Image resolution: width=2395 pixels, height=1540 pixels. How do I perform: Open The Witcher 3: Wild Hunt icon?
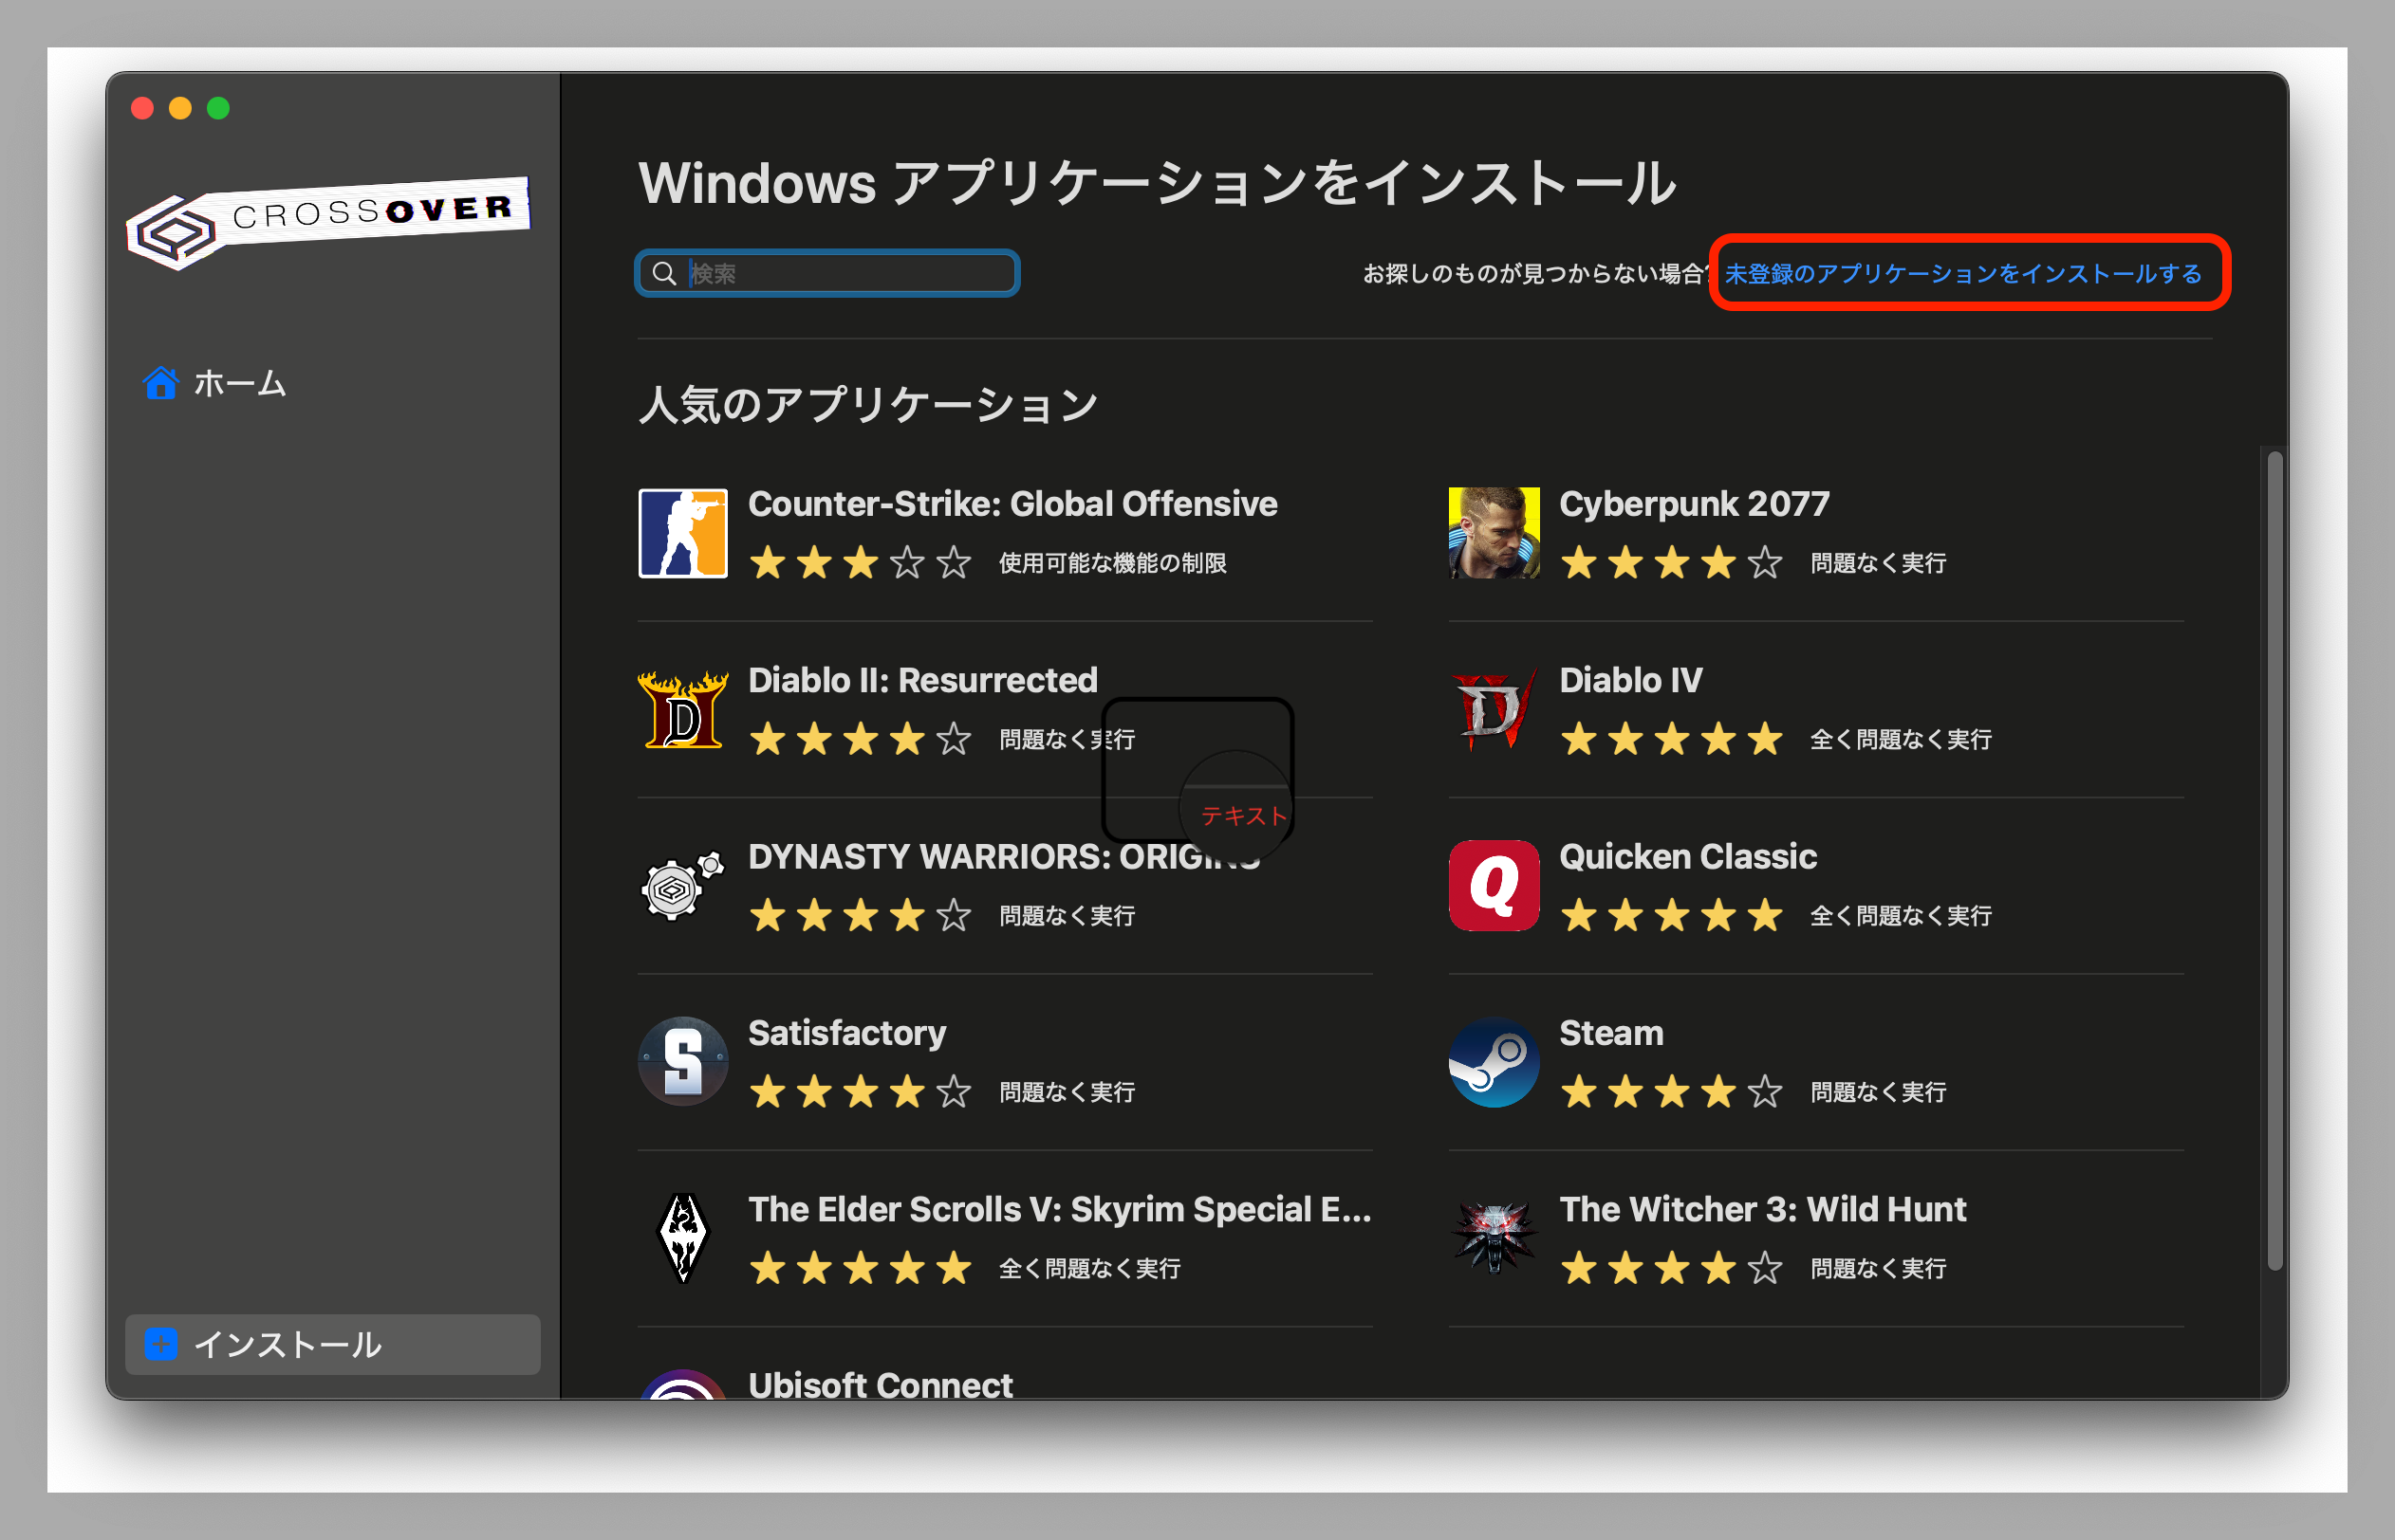click(1493, 1238)
